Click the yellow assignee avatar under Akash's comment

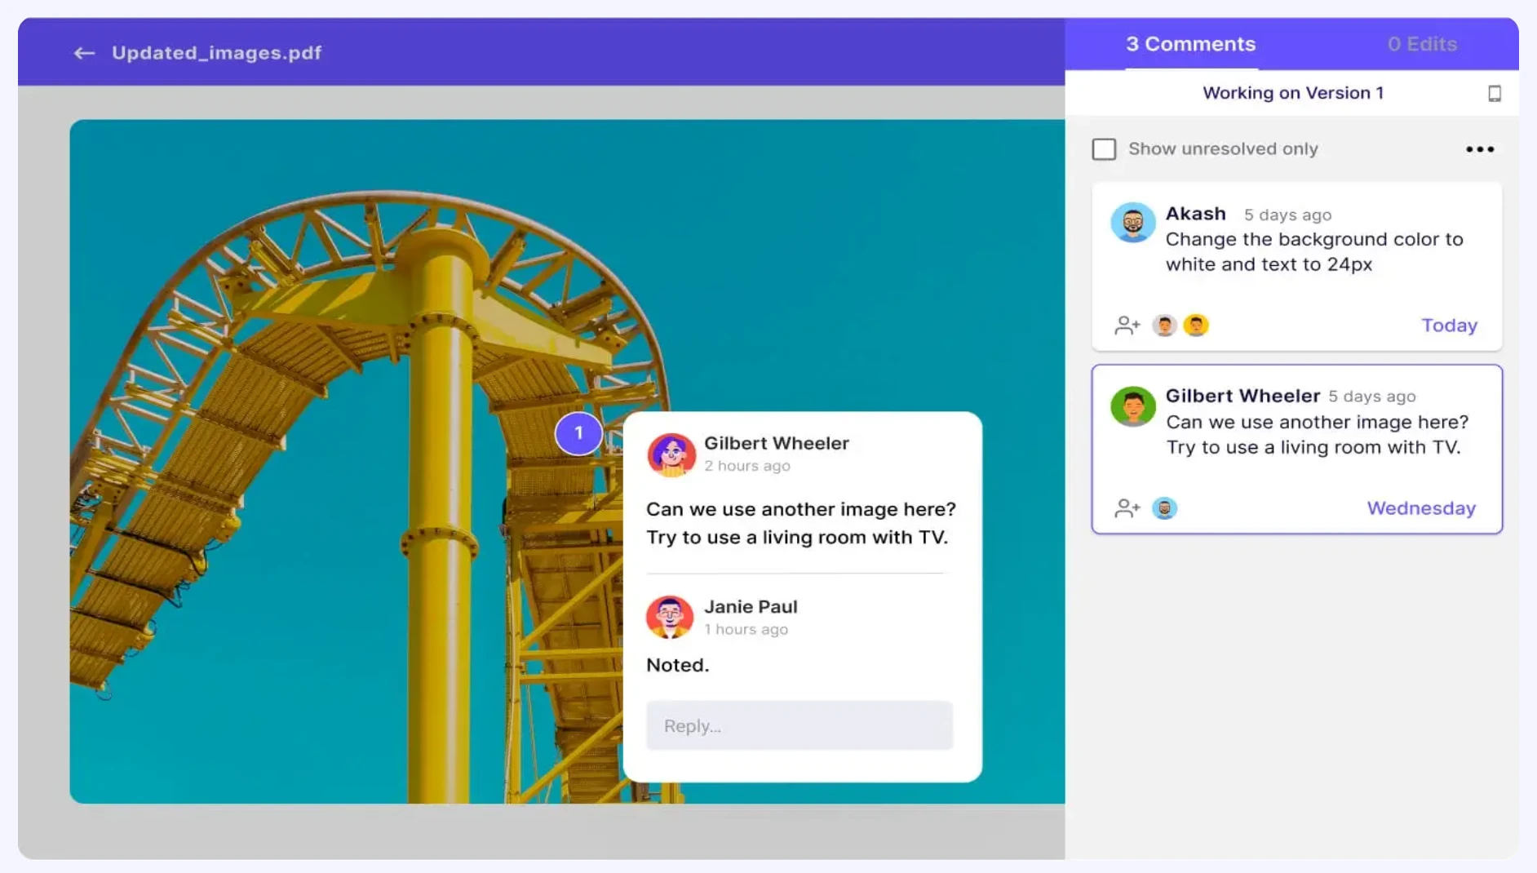[x=1196, y=325]
